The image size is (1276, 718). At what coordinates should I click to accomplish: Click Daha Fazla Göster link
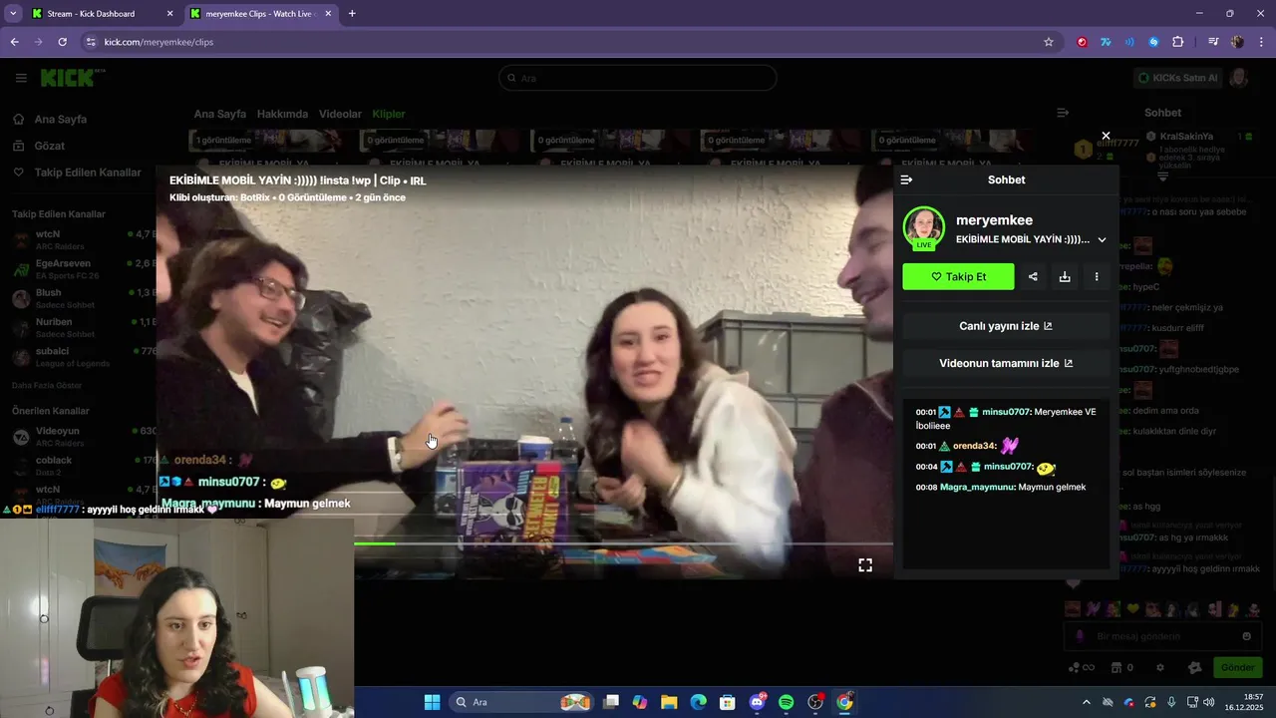pyautogui.click(x=47, y=385)
